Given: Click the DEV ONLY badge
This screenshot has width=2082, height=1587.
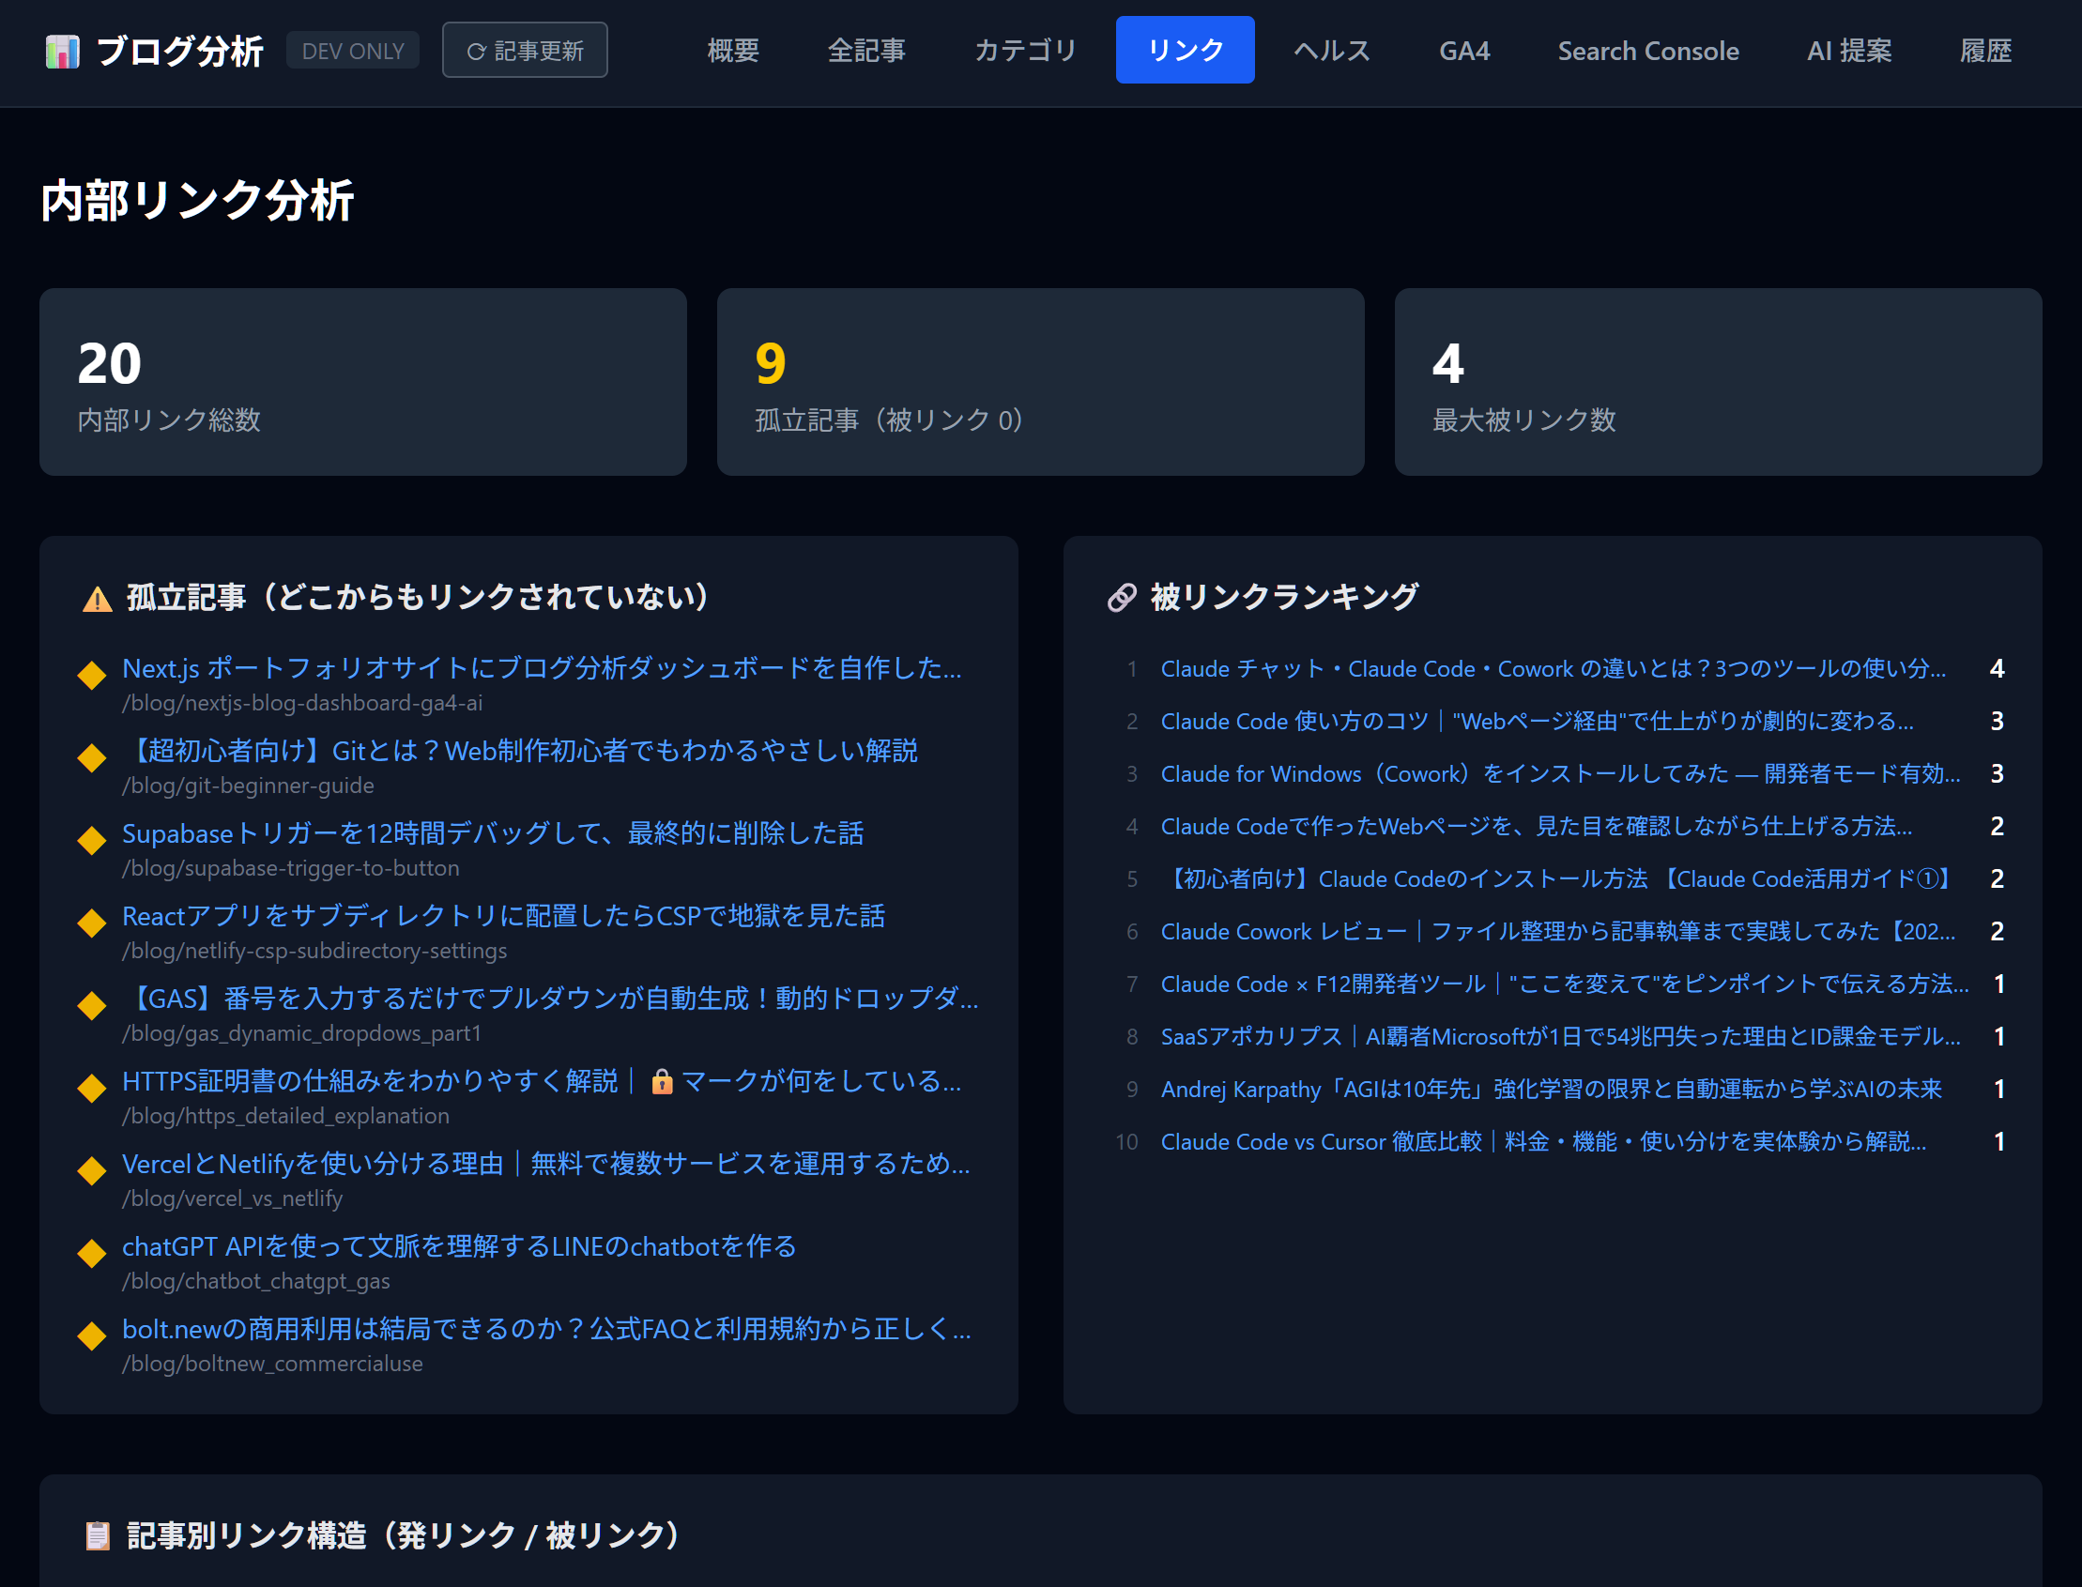Looking at the screenshot, I should click(352, 51).
